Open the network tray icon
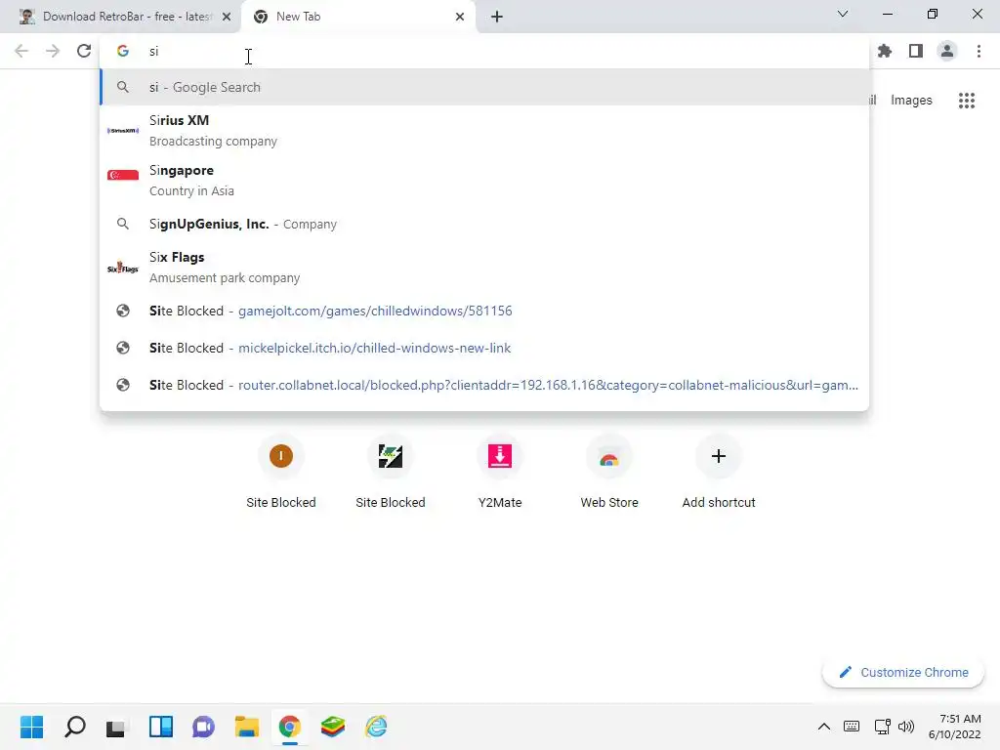This screenshot has width=1000, height=750. click(x=883, y=727)
